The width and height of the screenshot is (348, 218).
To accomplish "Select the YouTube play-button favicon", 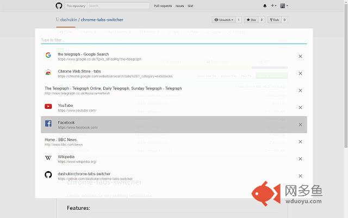I will click(x=48, y=106).
